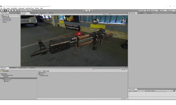Viewport: 176px width, 105px height.
Task: Open Asset Store Tools menu
Action: pos(29,8)
